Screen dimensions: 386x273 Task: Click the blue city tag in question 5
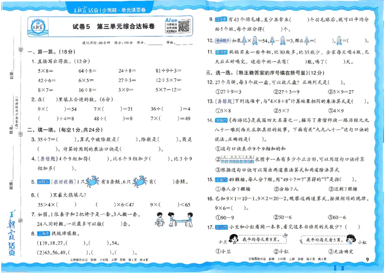click(x=43, y=182)
